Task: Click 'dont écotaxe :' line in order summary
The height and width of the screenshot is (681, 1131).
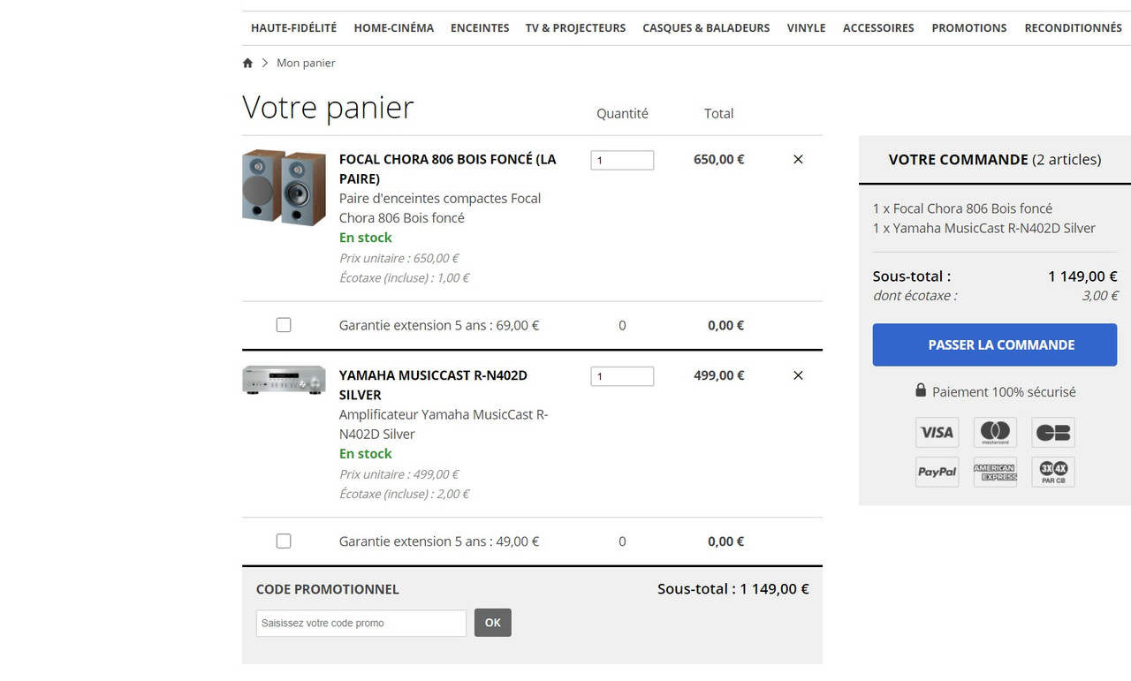Action: (915, 296)
